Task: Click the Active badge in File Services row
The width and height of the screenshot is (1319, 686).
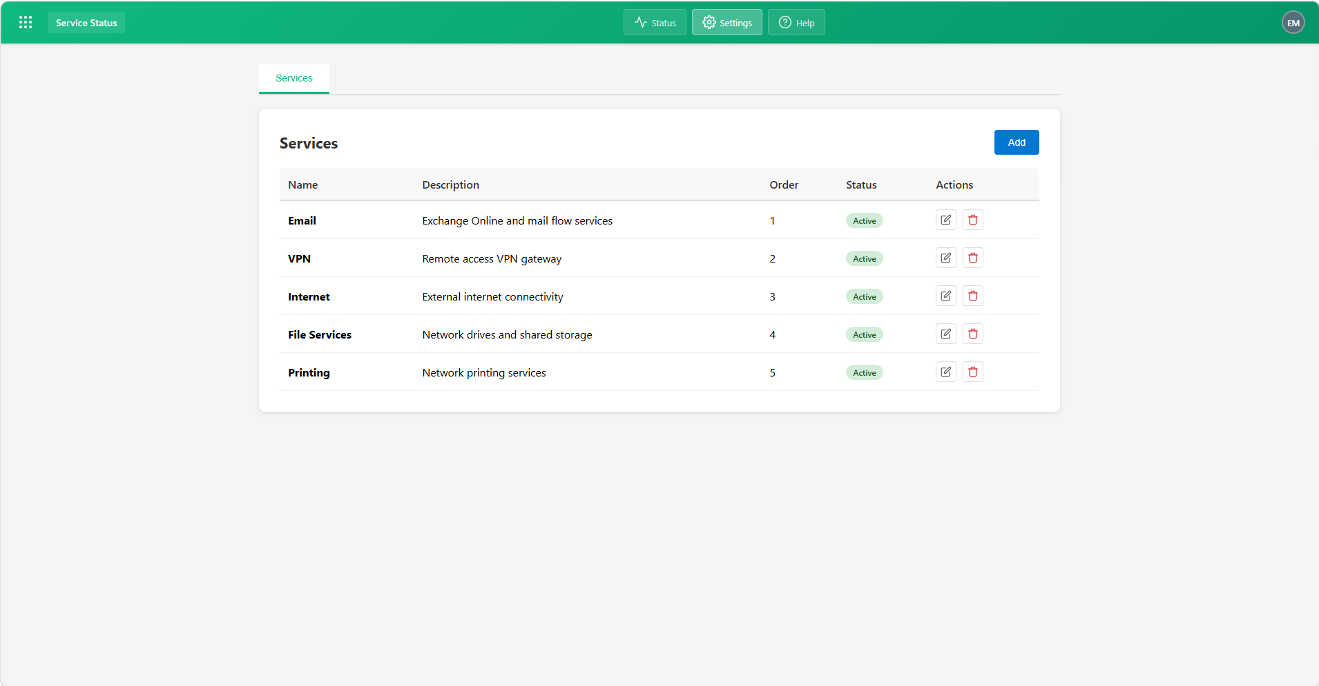Action: click(x=864, y=334)
